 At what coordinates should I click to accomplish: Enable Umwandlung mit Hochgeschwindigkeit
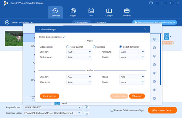pos(155,23)
